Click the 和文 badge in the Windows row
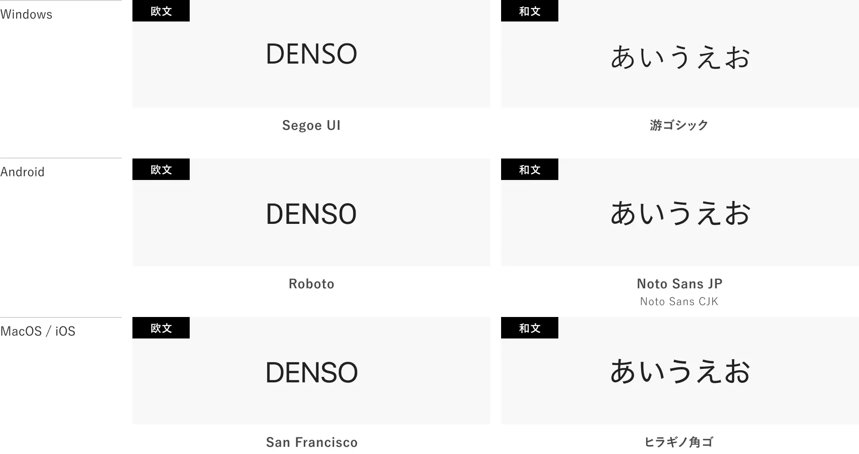Screen dimensions: 859x454 click(530, 11)
